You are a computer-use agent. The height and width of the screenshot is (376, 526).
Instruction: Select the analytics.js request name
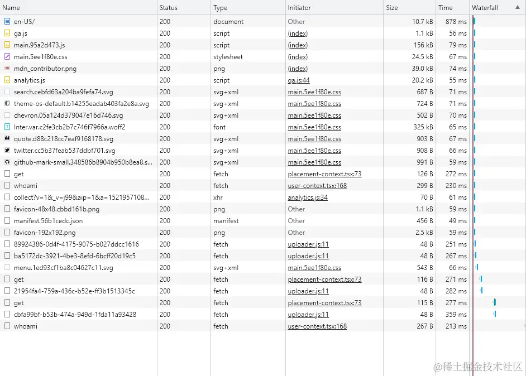(x=29, y=80)
